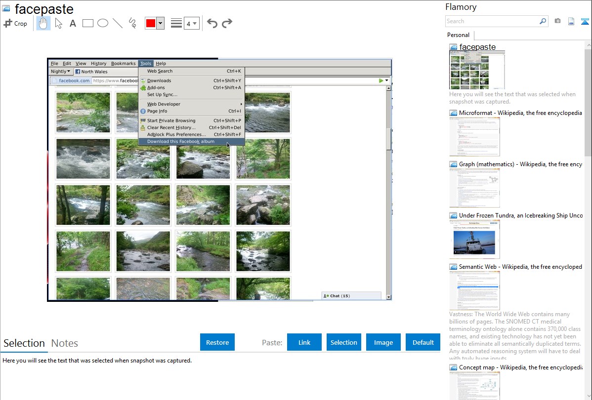Activate the Crop tool
The height and width of the screenshot is (400, 592).
(15, 23)
